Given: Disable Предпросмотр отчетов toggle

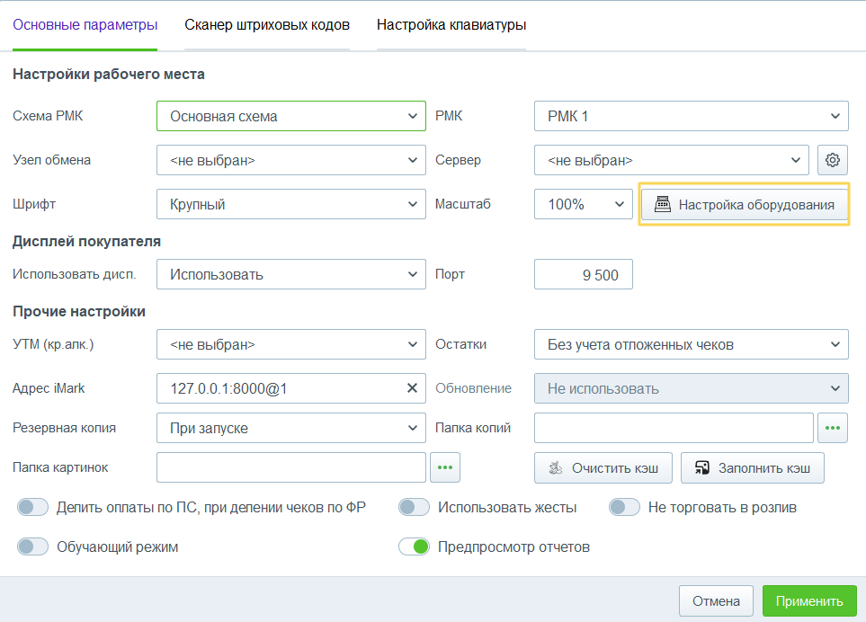Looking at the screenshot, I should click(414, 546).
